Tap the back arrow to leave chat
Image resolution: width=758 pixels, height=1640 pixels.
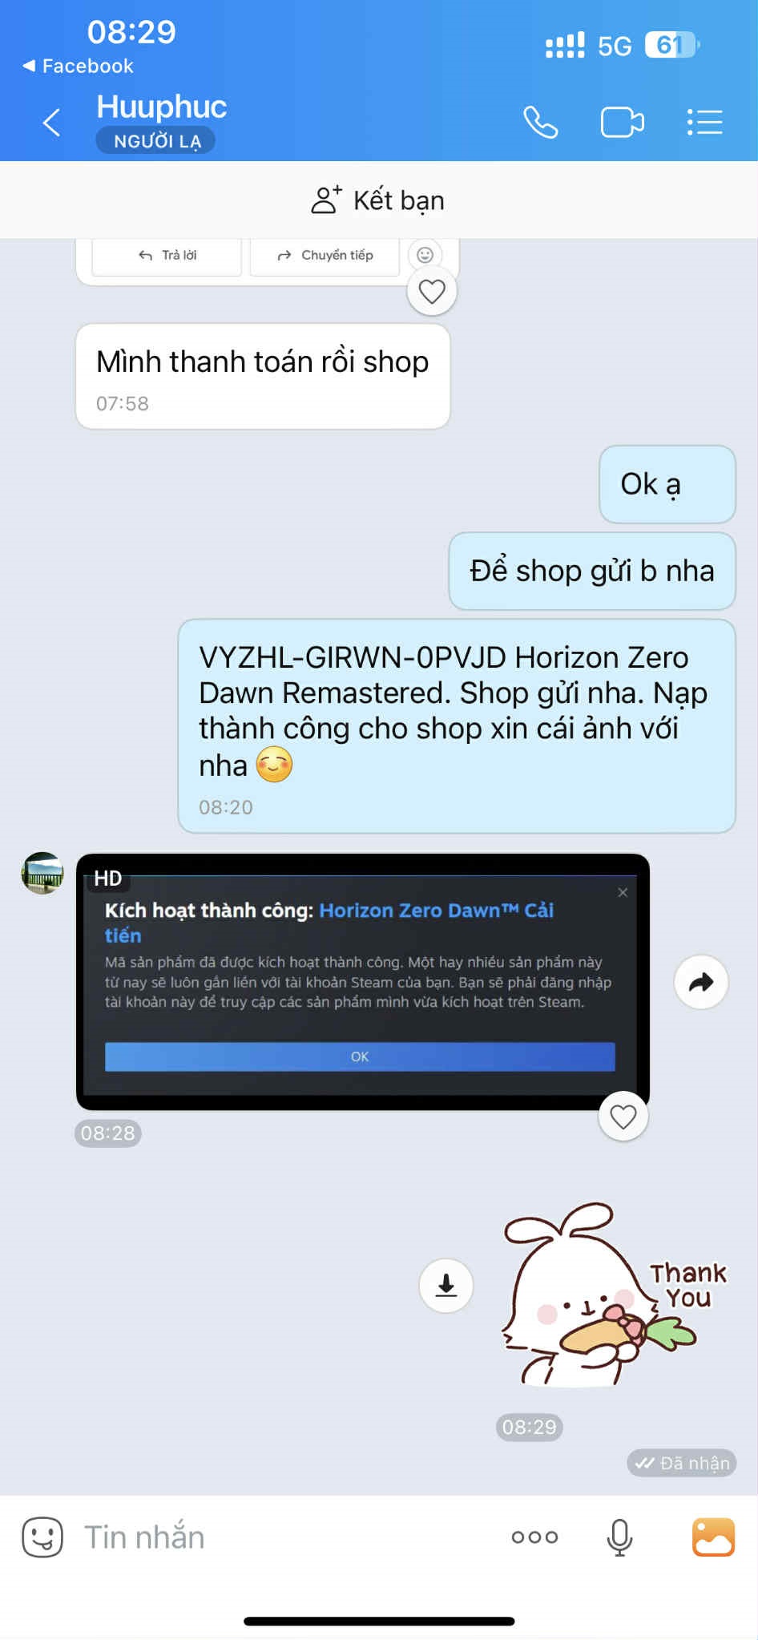click(52, 123)
